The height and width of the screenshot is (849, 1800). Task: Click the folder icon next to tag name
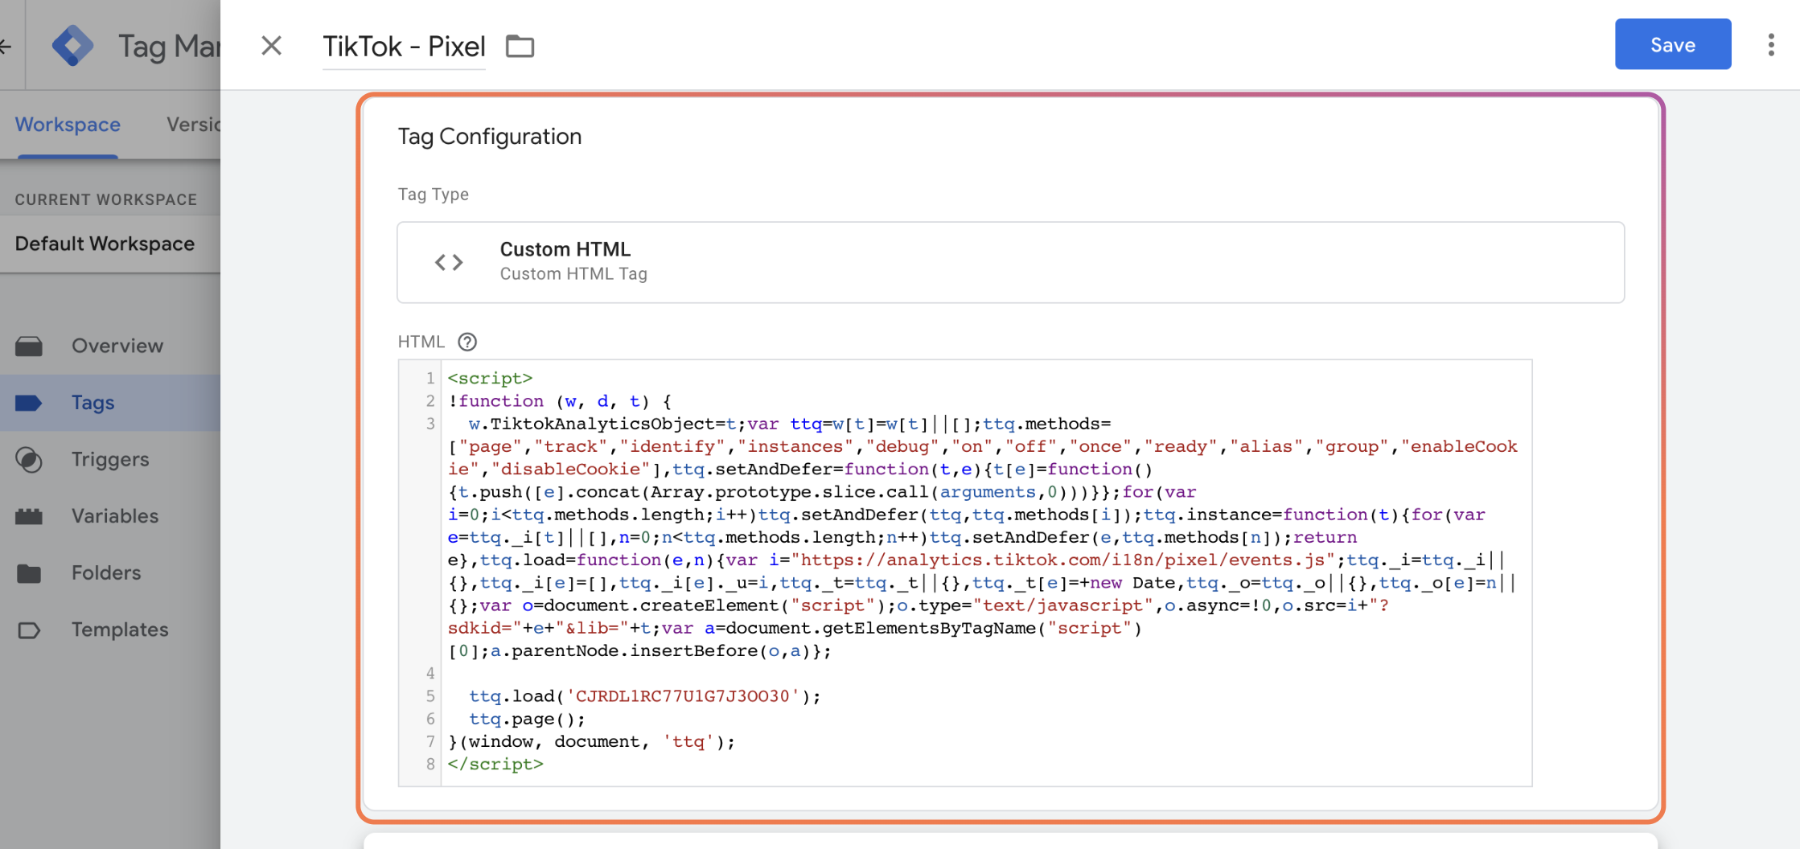(520, 46)
